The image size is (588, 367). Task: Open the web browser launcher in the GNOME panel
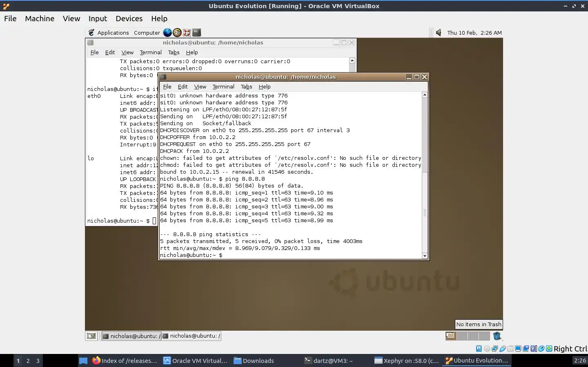pos(167,33)
